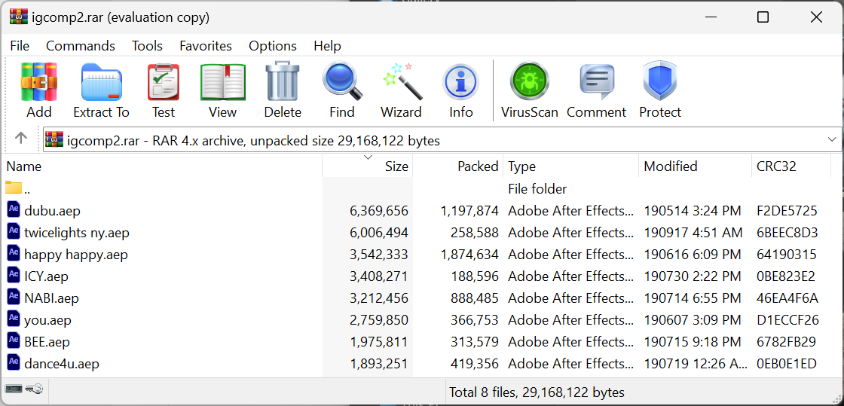844x406 pixels.
Task: Click the Total 8 files status text
Action: (537, 392)
